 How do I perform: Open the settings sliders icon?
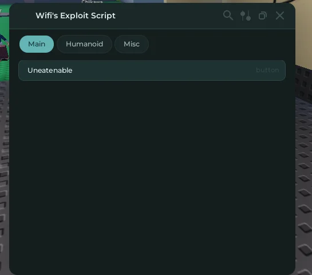pos(246,15)
